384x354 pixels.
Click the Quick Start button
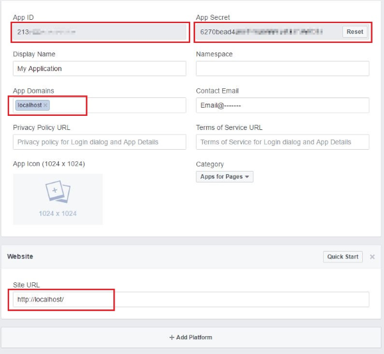[342, 257]
